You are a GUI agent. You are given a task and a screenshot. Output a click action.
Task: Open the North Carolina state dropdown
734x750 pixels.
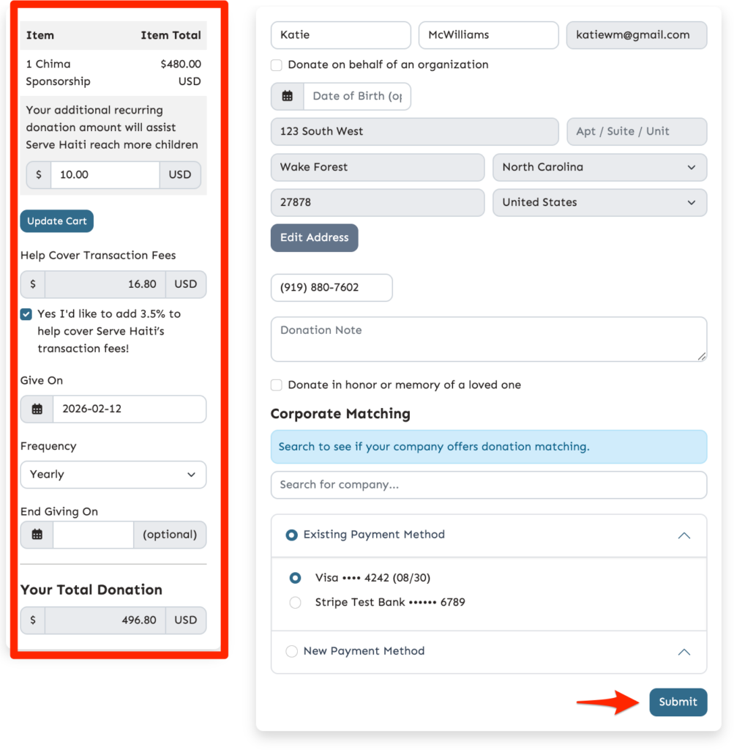point(599,168)
